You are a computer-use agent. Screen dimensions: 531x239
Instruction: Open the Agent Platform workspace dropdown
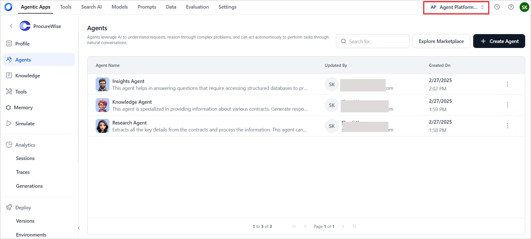[457, 7]
